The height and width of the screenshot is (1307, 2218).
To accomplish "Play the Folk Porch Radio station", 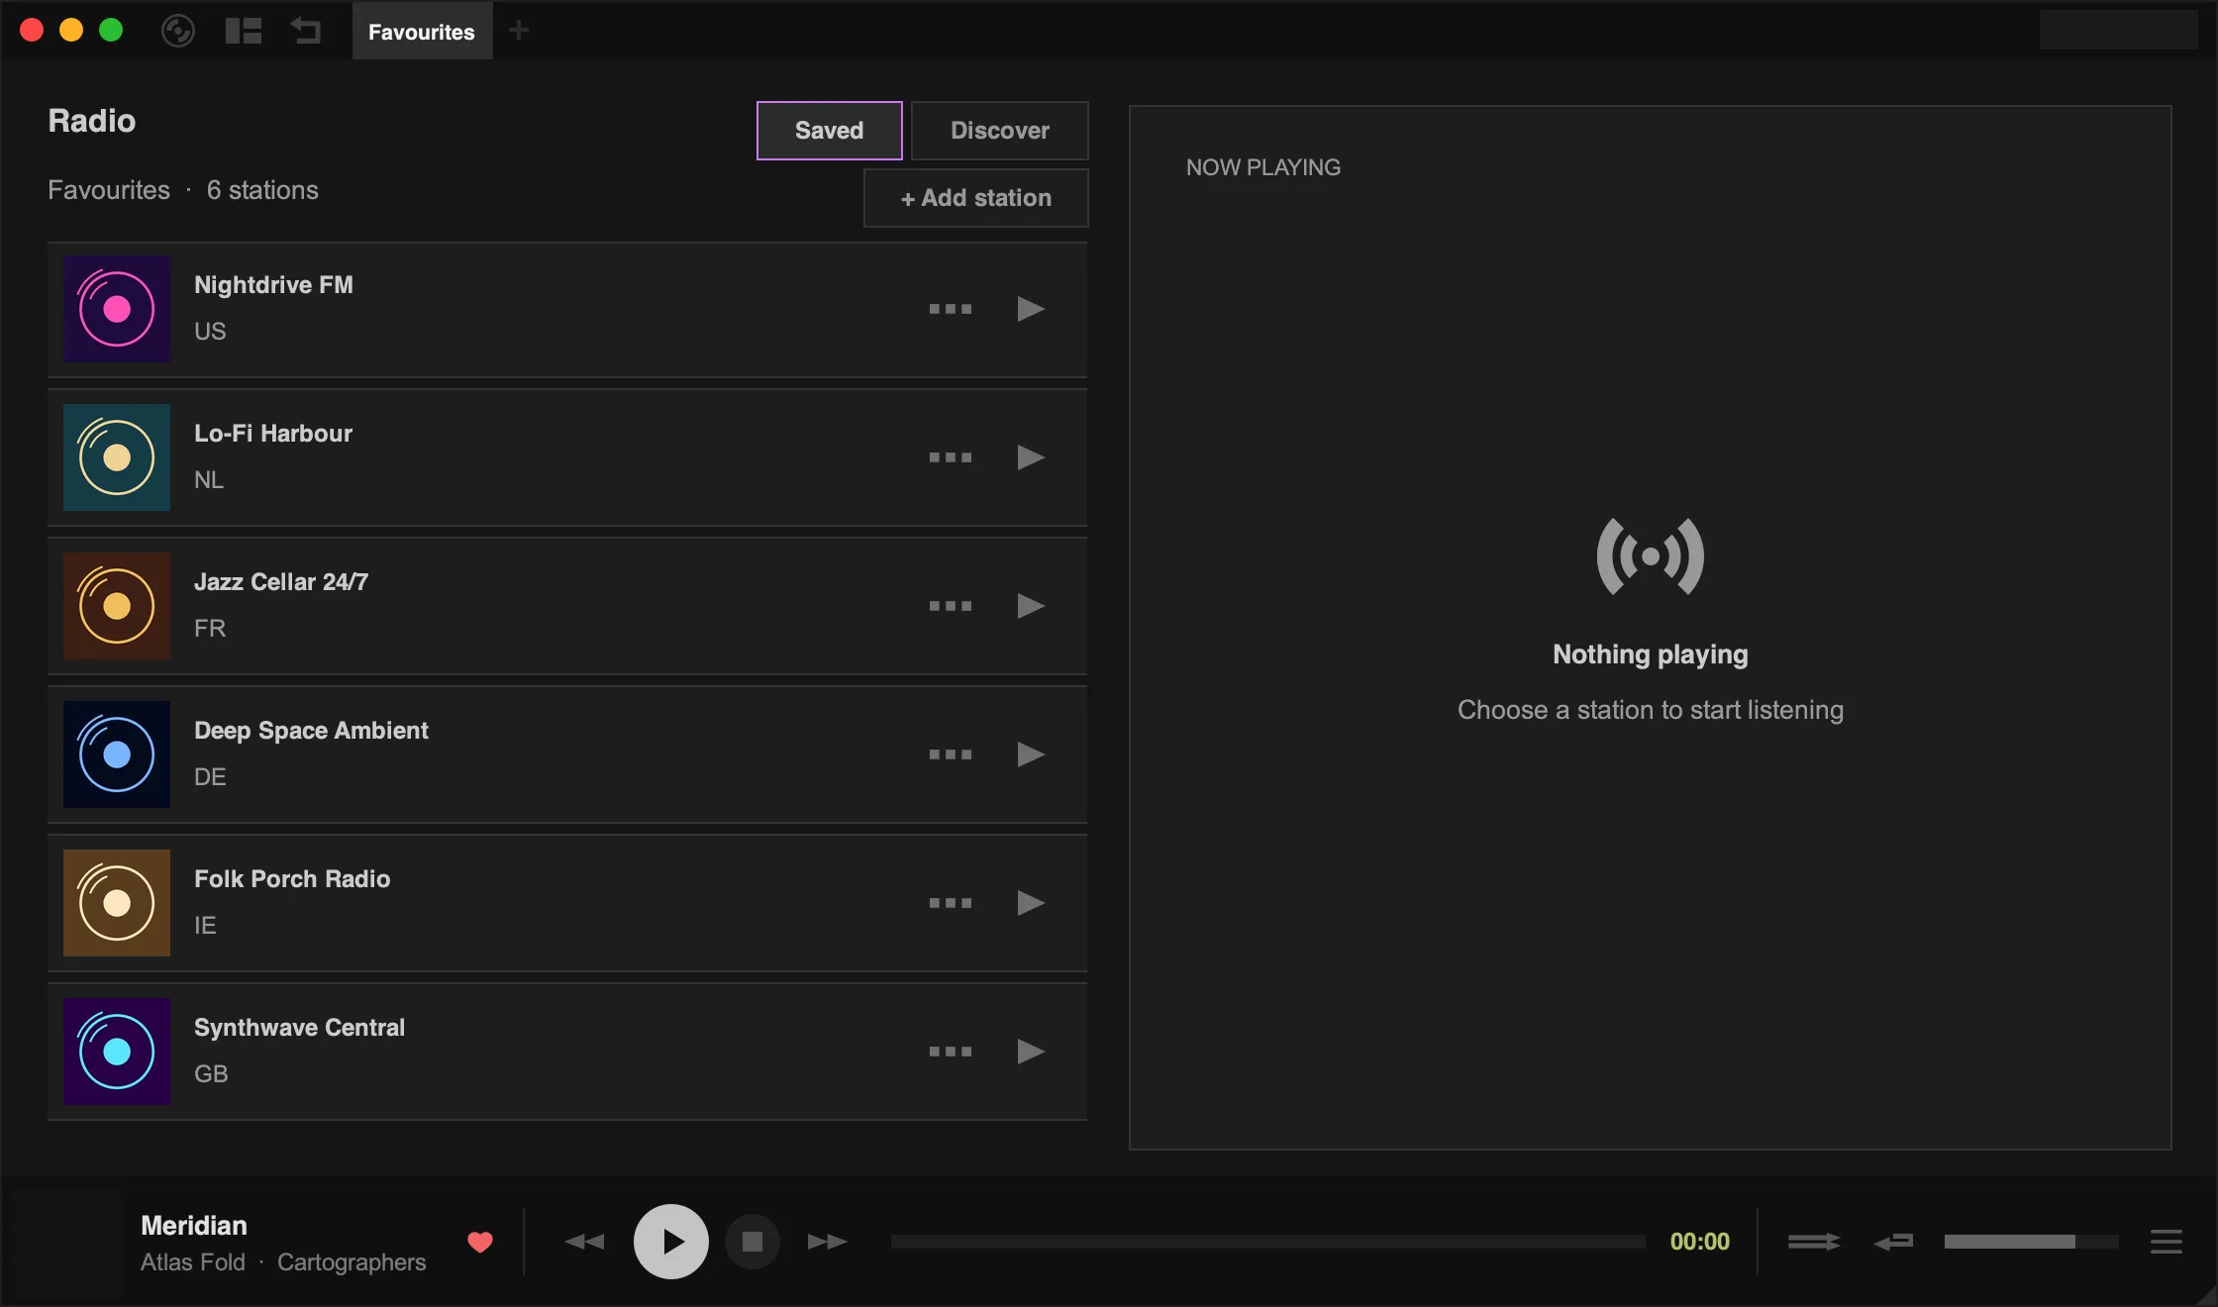I will click(x=1031, y=903).
